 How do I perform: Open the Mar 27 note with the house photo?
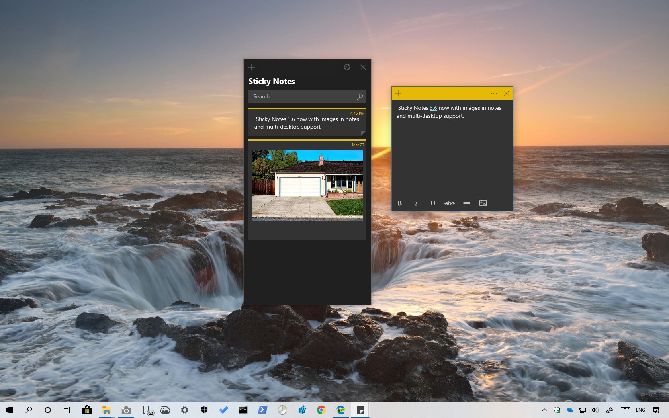(307, 185)
